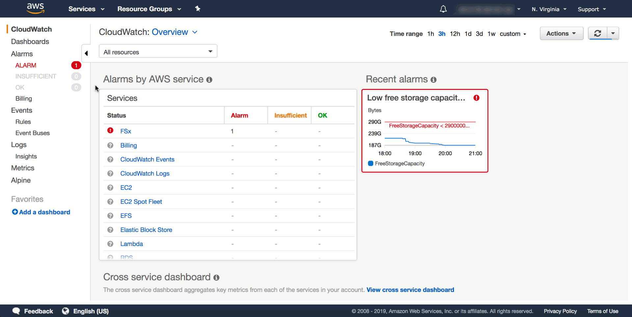Open the Services dropdown menu
Screen dimensions: 632x317
(x=86, y=9)
